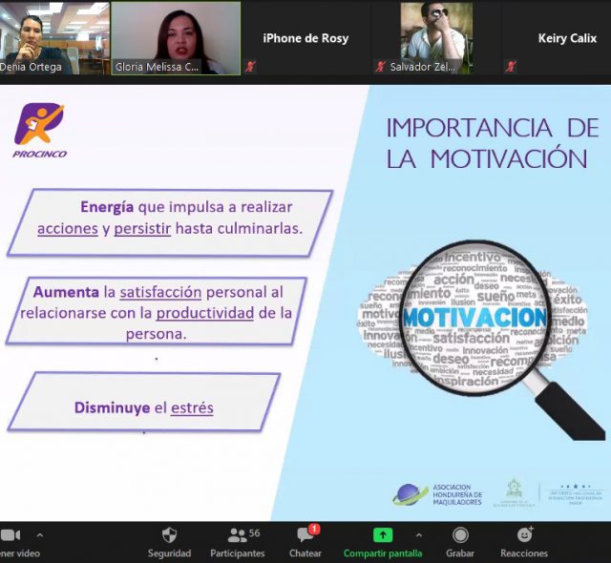Select Gloria Melissa's active speaker video
This screenshot has width=611, height=563.
(176, 38)
